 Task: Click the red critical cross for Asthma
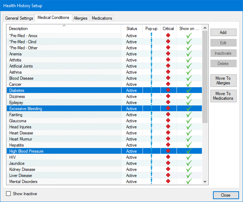coord(168,72)
